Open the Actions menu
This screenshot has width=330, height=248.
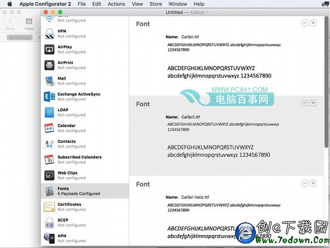(x=116, y=4)
